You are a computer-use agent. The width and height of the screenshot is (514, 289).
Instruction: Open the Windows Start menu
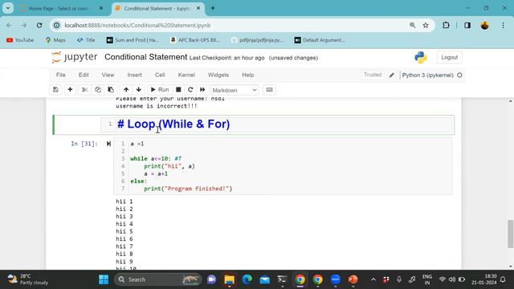104,279
